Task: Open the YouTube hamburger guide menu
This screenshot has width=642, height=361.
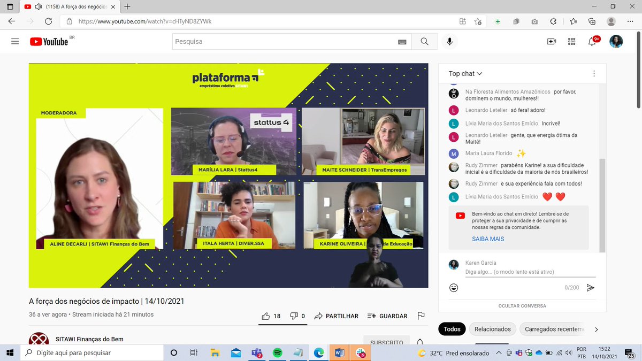Action: (15, 41)
